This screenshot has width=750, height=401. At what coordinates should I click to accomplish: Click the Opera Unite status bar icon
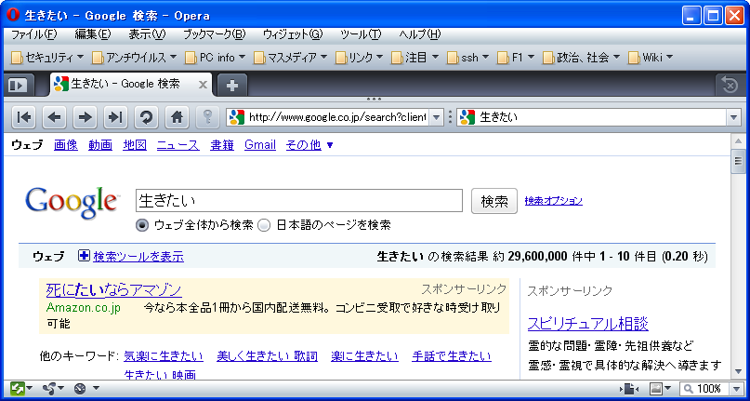[x=49, y=388]
